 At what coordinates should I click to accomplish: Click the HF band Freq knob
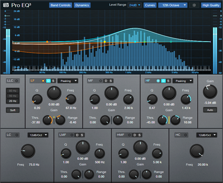tap(186, 99)
